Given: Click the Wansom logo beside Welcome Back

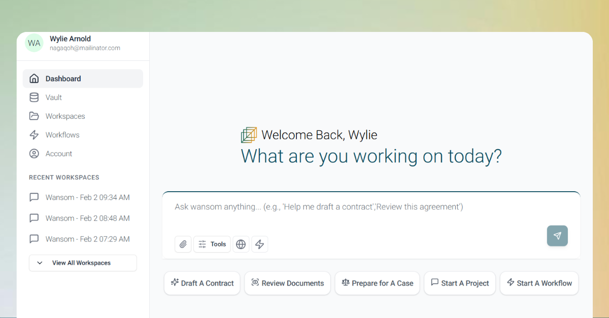Looking at the screenshot, I should (249, 135).
